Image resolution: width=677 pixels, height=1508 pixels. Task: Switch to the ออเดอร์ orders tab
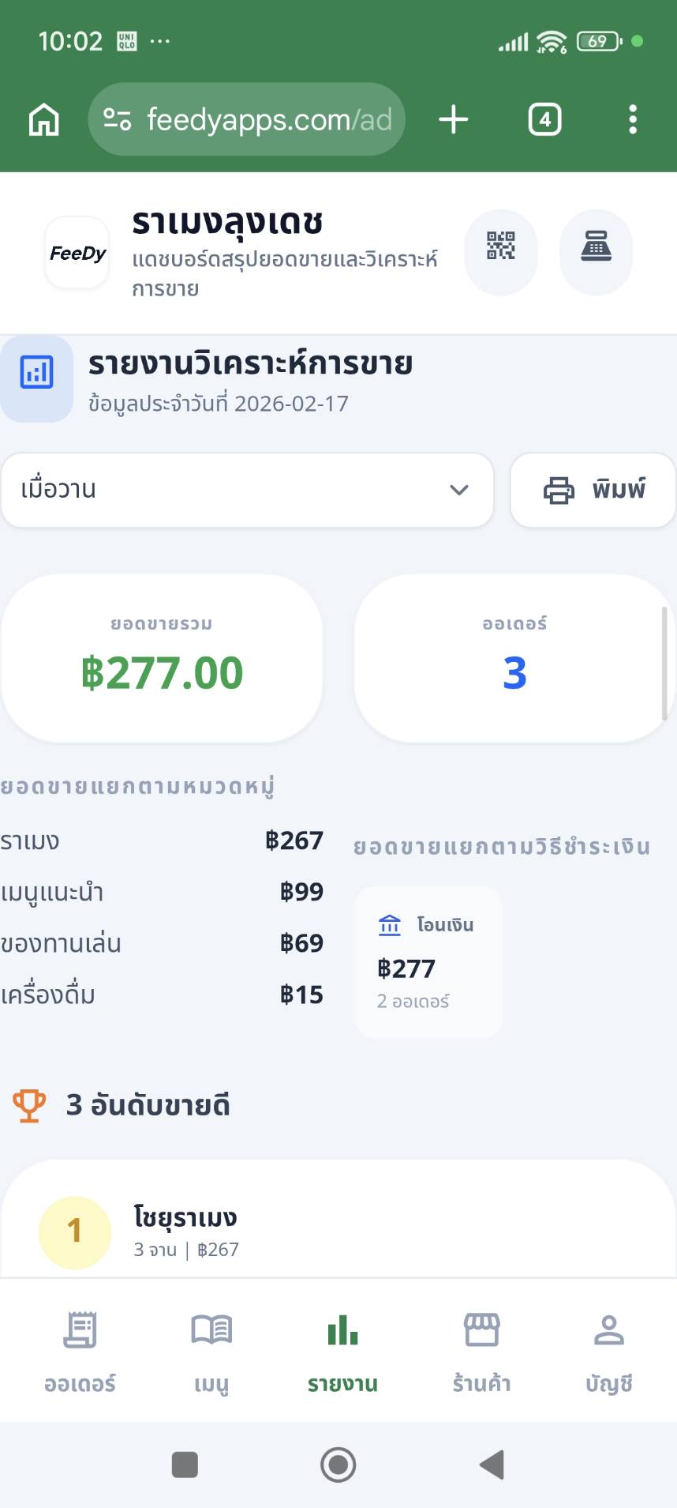[80, 1350]
